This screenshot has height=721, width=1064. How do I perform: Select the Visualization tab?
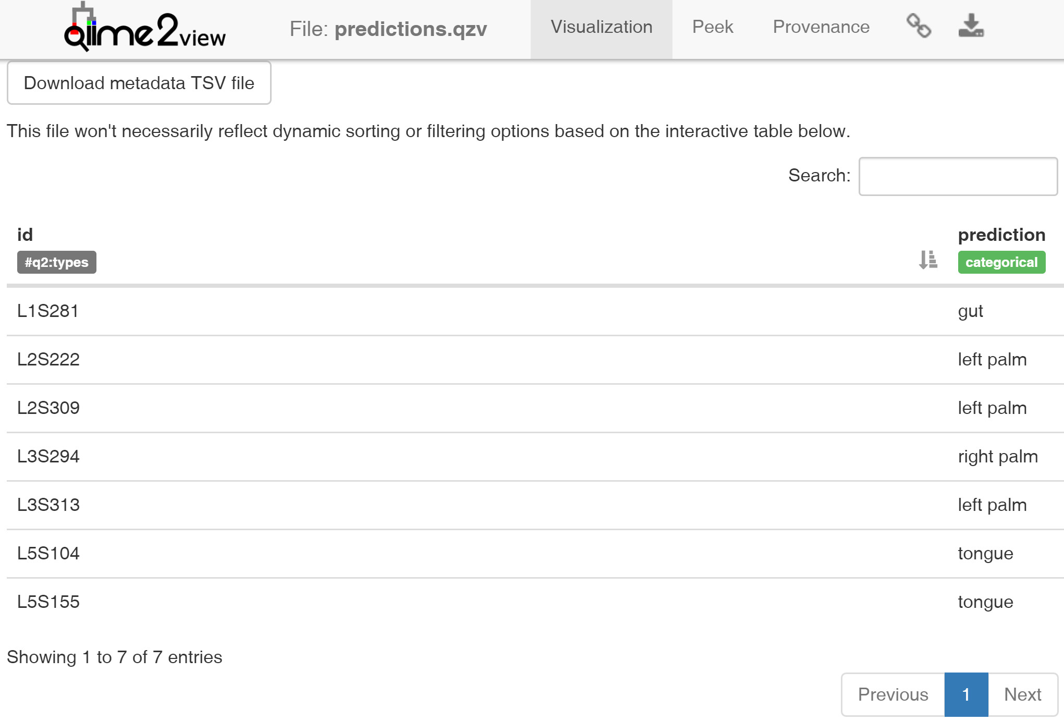tap(602, 27)
